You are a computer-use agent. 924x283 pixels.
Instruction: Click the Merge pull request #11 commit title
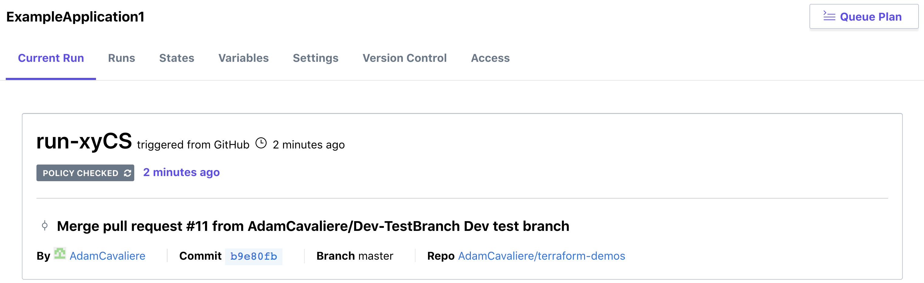click(313, 226)
